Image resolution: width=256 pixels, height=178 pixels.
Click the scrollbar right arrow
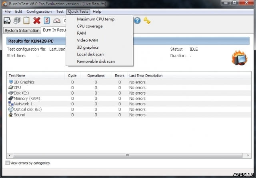pos(248,155)
